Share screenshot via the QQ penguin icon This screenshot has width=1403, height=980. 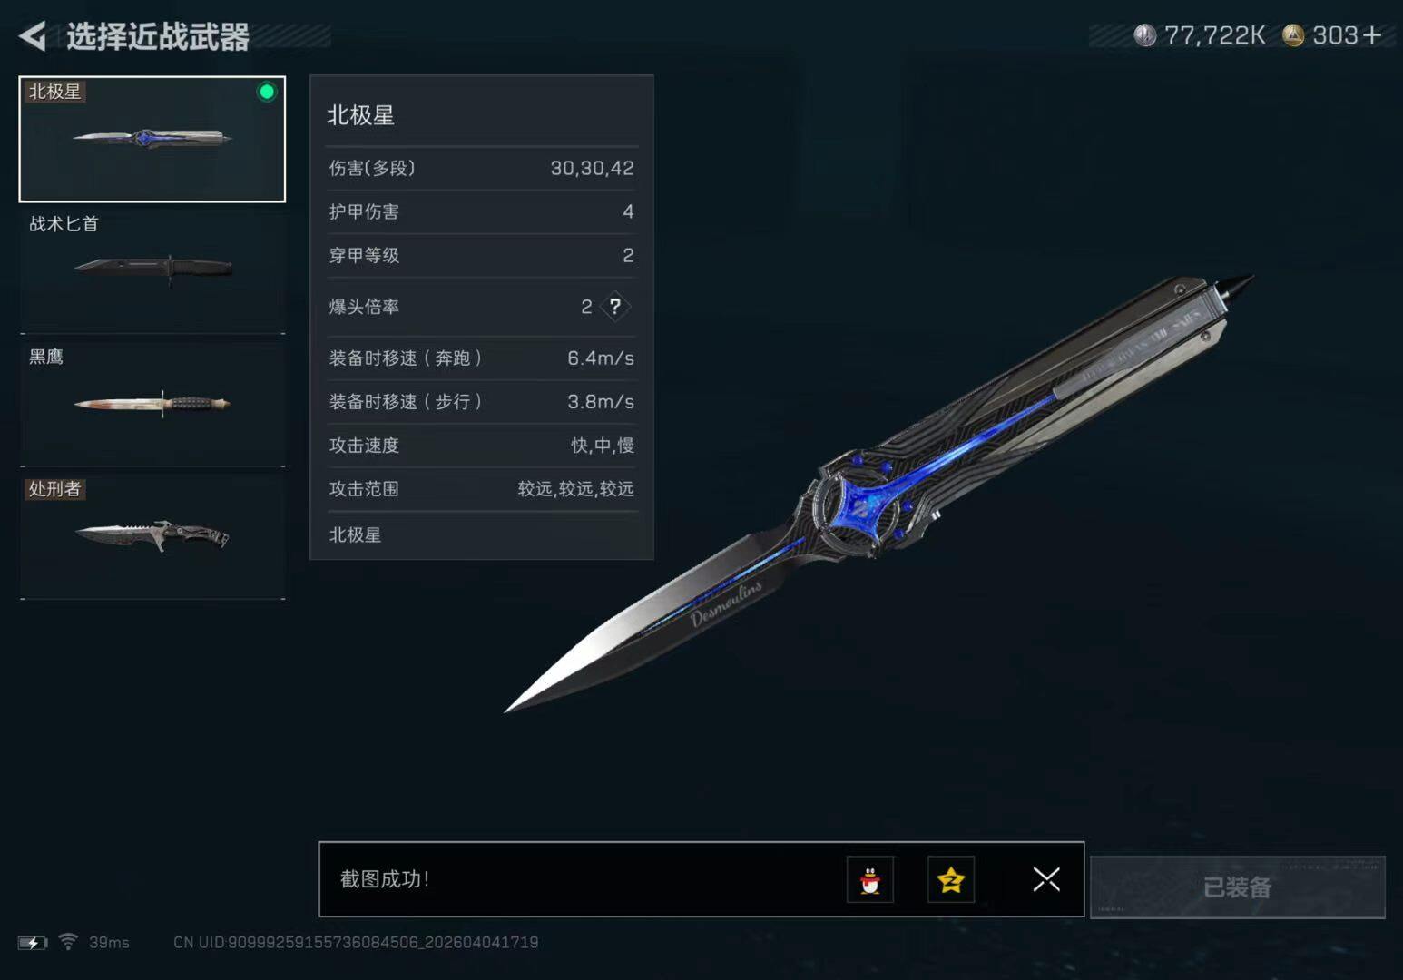[x=870, y=879]
